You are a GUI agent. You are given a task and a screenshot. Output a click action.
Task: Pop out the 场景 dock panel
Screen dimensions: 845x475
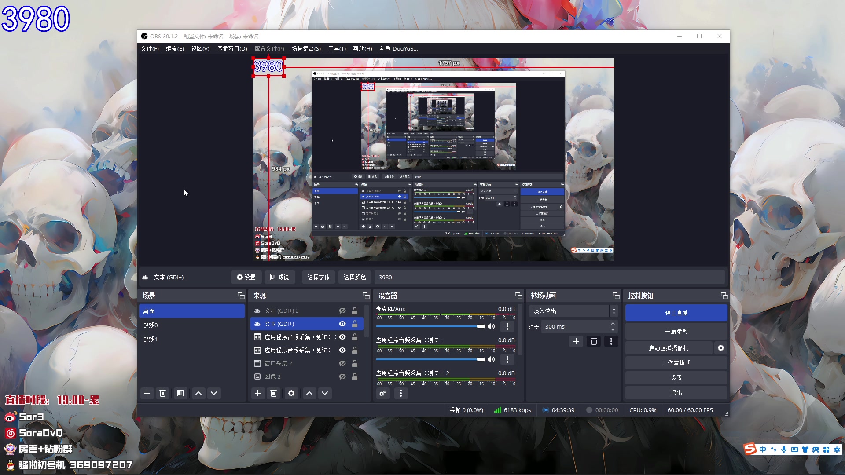[x=241, y=296]
